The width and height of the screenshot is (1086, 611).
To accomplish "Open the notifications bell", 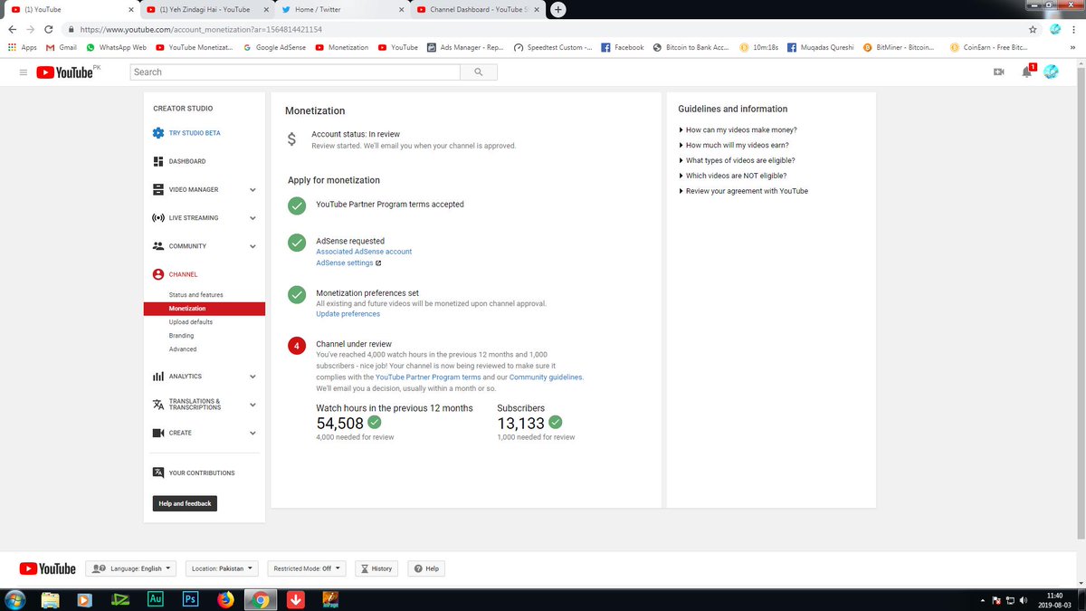I will 1027,72.
